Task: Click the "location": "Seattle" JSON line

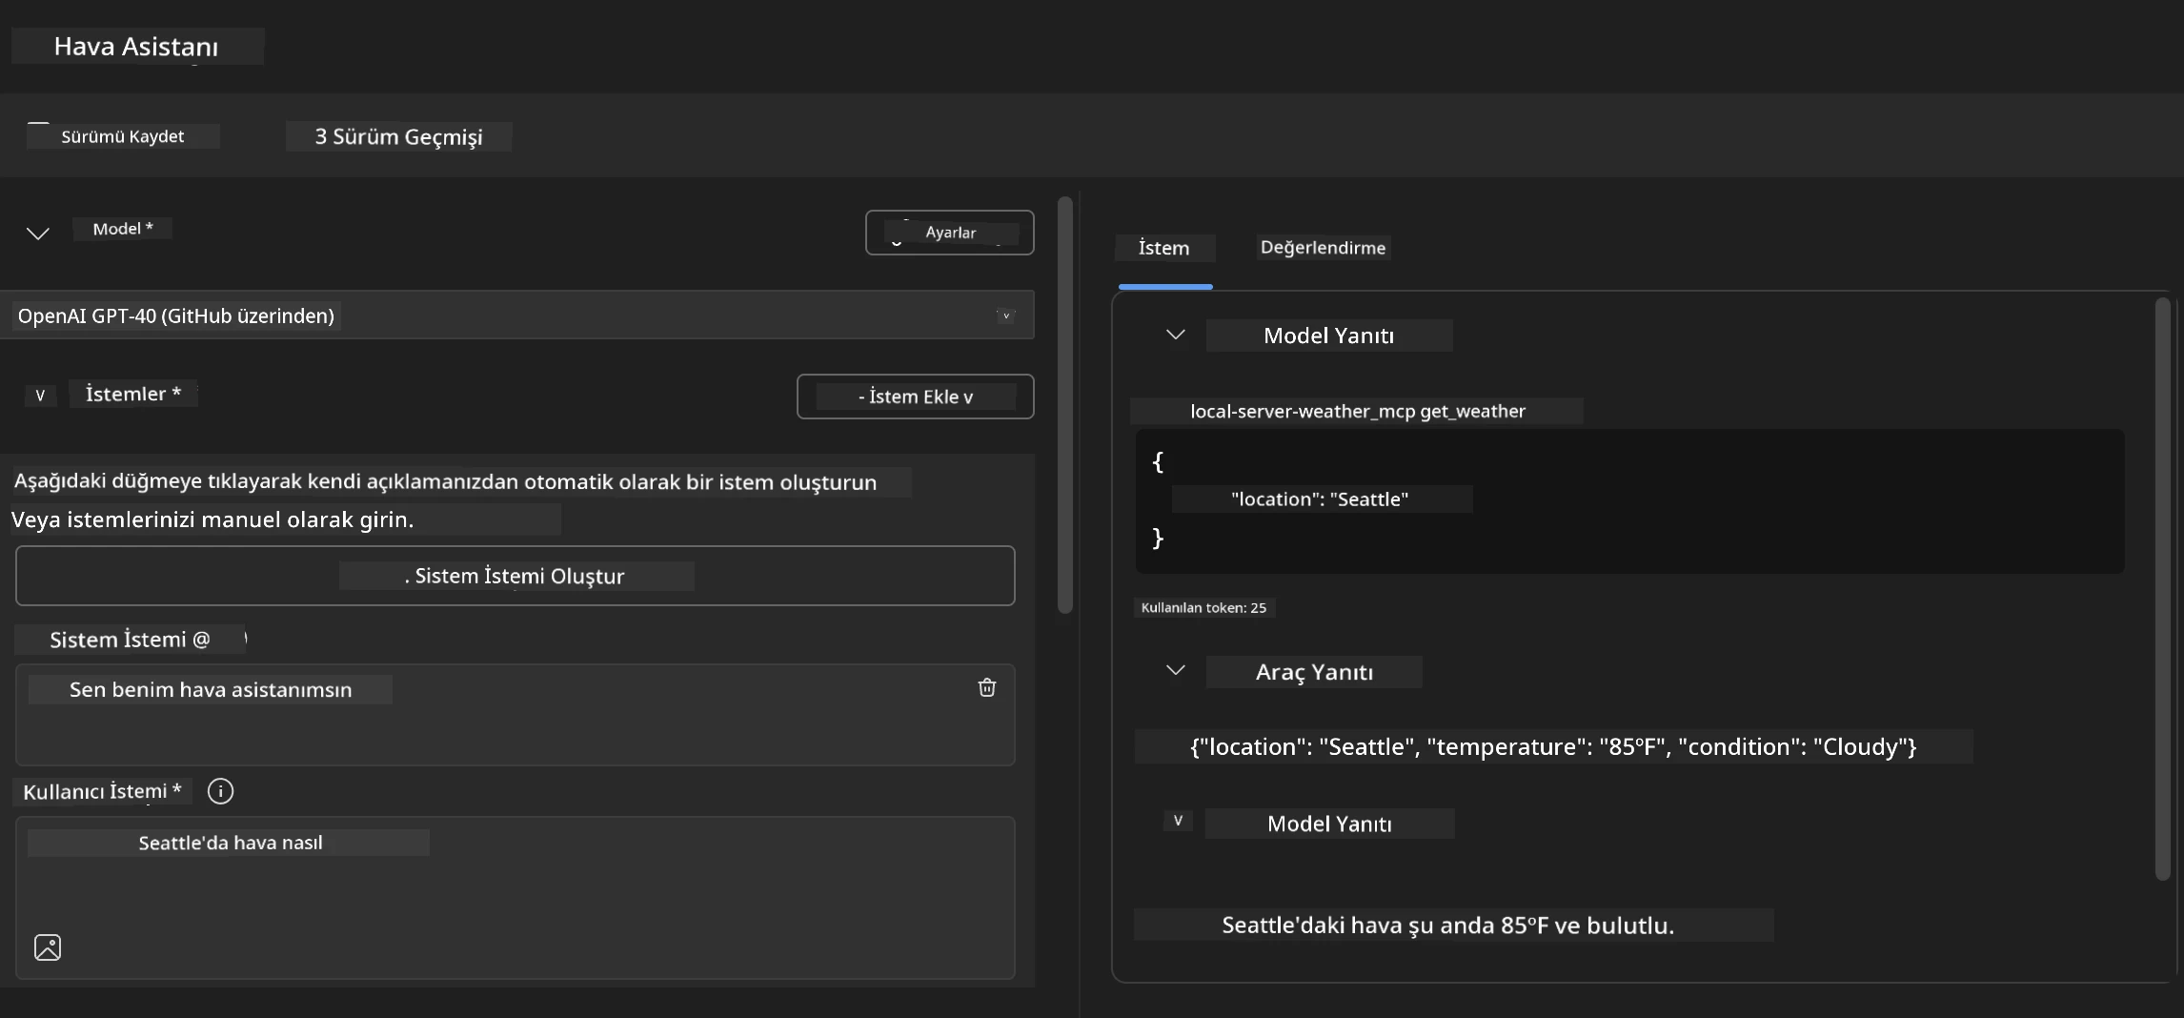Action: [x=1320, y=499]
